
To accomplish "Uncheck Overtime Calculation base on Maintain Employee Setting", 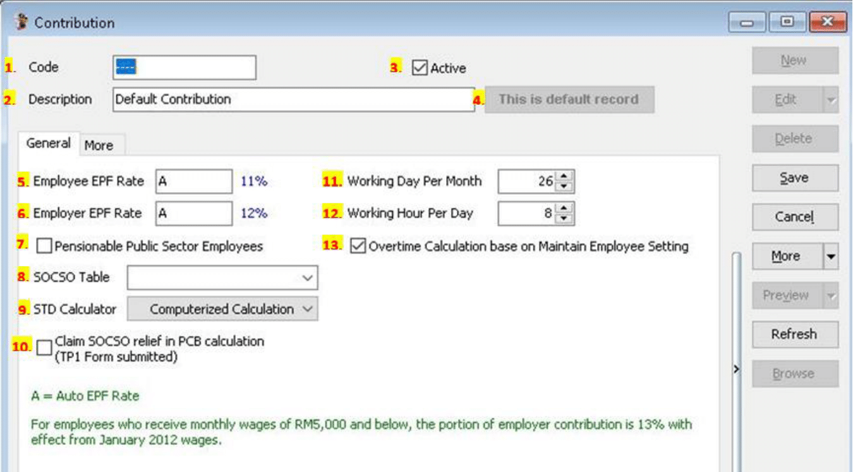I will click(x=358, y=246).
